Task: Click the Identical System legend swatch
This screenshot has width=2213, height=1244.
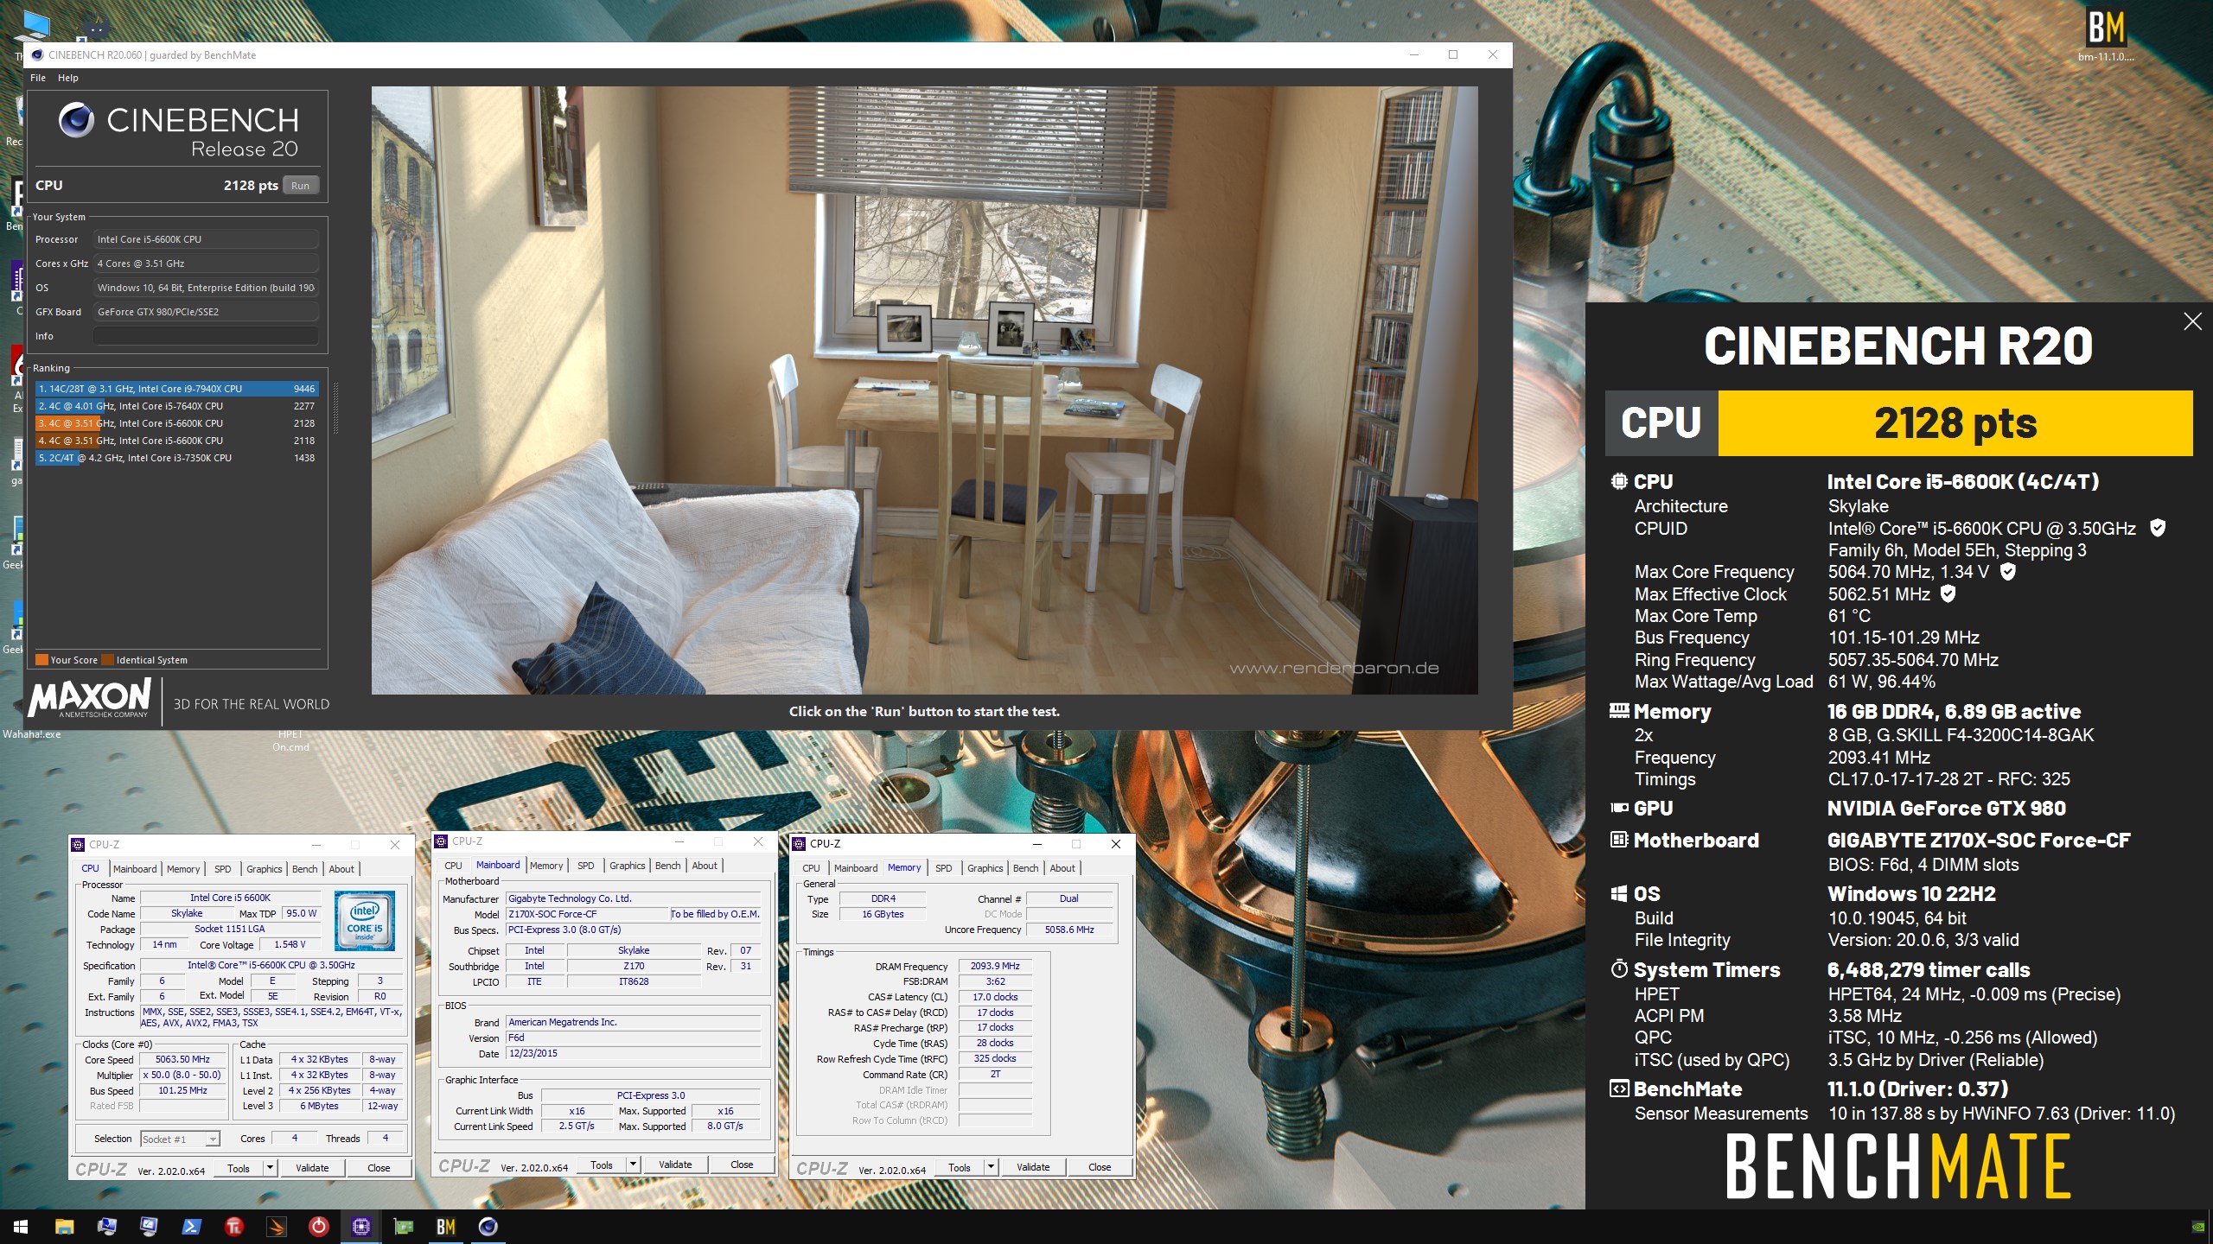Action: coord(107,660)
